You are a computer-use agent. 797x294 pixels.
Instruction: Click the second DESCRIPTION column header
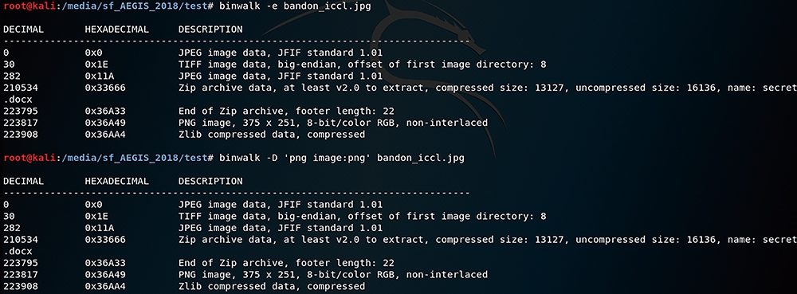click(210, 182)
